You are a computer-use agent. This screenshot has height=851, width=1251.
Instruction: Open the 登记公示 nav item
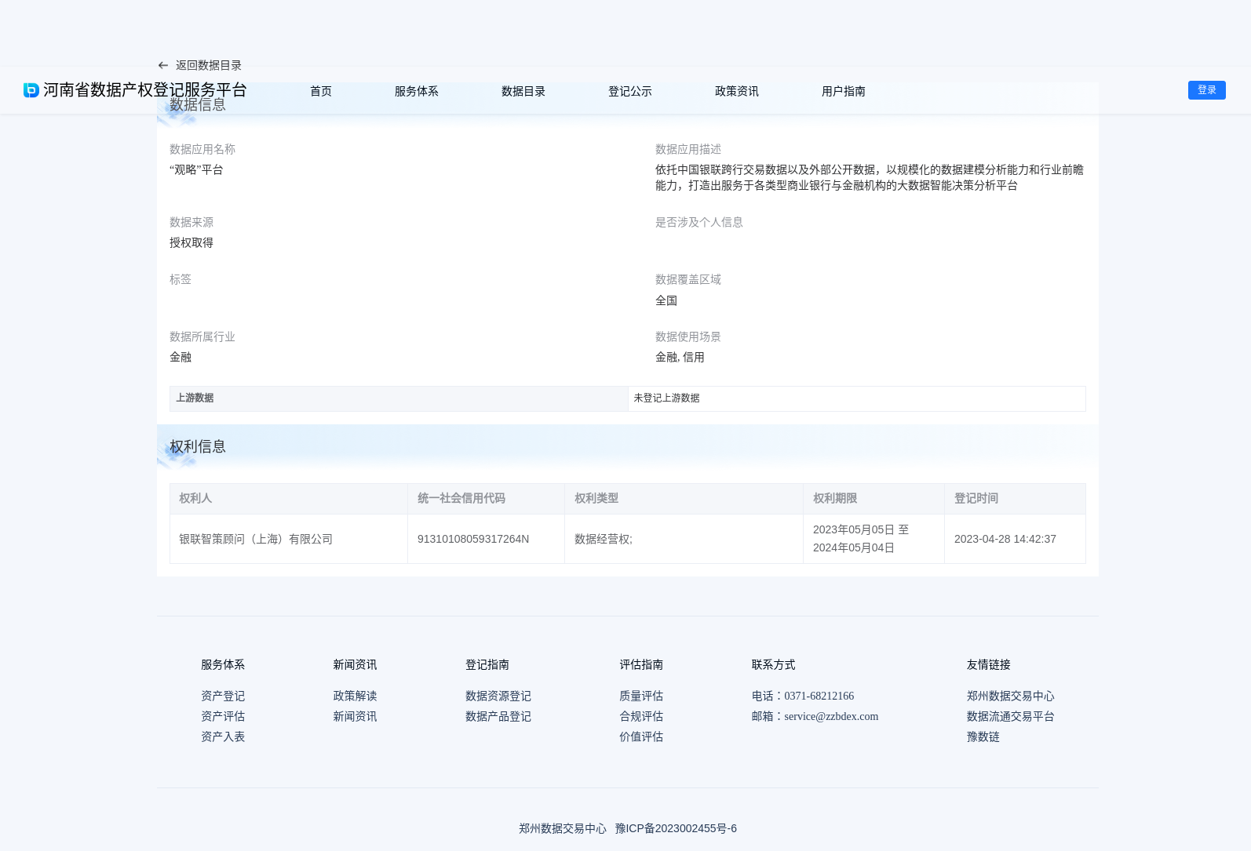[x=630, y=91]
